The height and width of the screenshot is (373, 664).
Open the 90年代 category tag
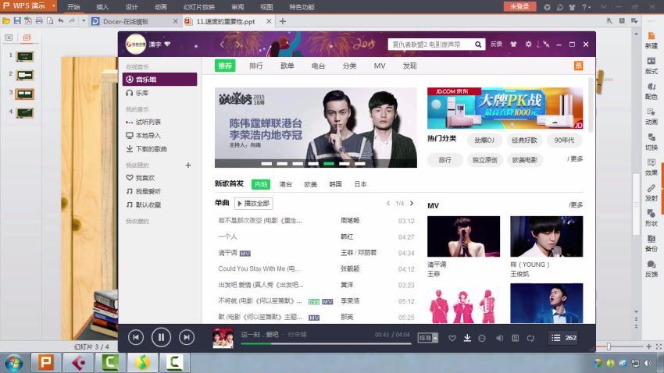[564, 140]
